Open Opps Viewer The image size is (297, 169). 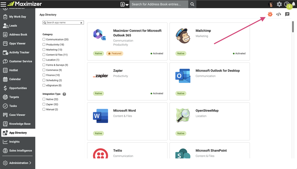point(18,43)
